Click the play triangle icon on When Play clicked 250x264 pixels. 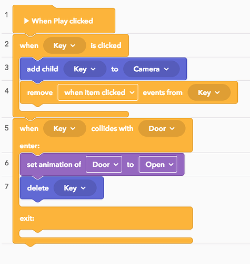[x=26, y=21]
